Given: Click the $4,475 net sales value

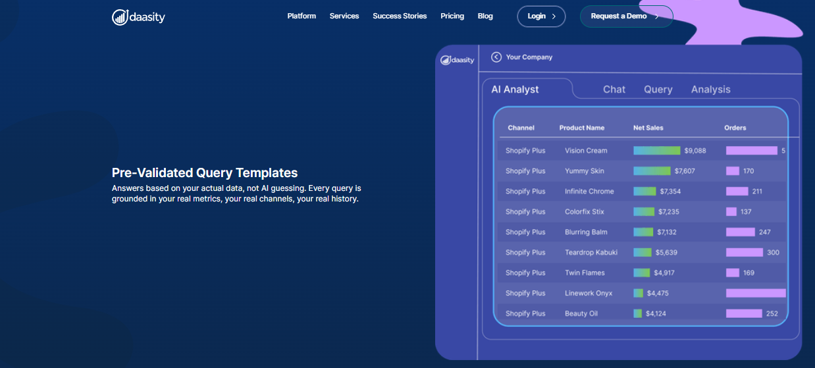Looking at the screenshot, I should pyautogui.click(x=658, y=294).
